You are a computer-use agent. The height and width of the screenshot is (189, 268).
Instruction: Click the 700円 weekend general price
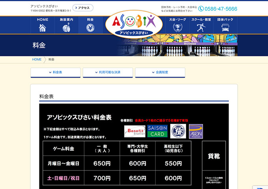coord(102,178)
